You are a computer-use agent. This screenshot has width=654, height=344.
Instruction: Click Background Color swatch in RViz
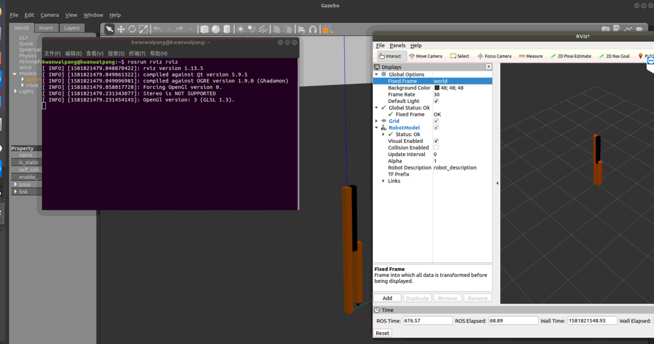click(x=437, y=88)
